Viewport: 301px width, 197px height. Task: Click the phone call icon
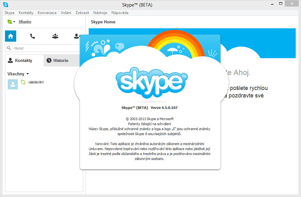pyautogui.click(x=33, y=36)
